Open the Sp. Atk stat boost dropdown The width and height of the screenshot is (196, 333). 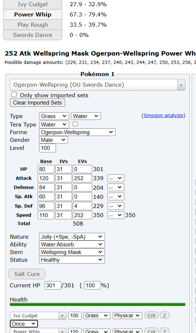pos(116,197)
